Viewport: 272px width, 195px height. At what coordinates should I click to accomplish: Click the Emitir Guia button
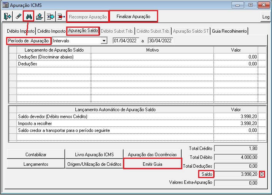tap(152, 164)
